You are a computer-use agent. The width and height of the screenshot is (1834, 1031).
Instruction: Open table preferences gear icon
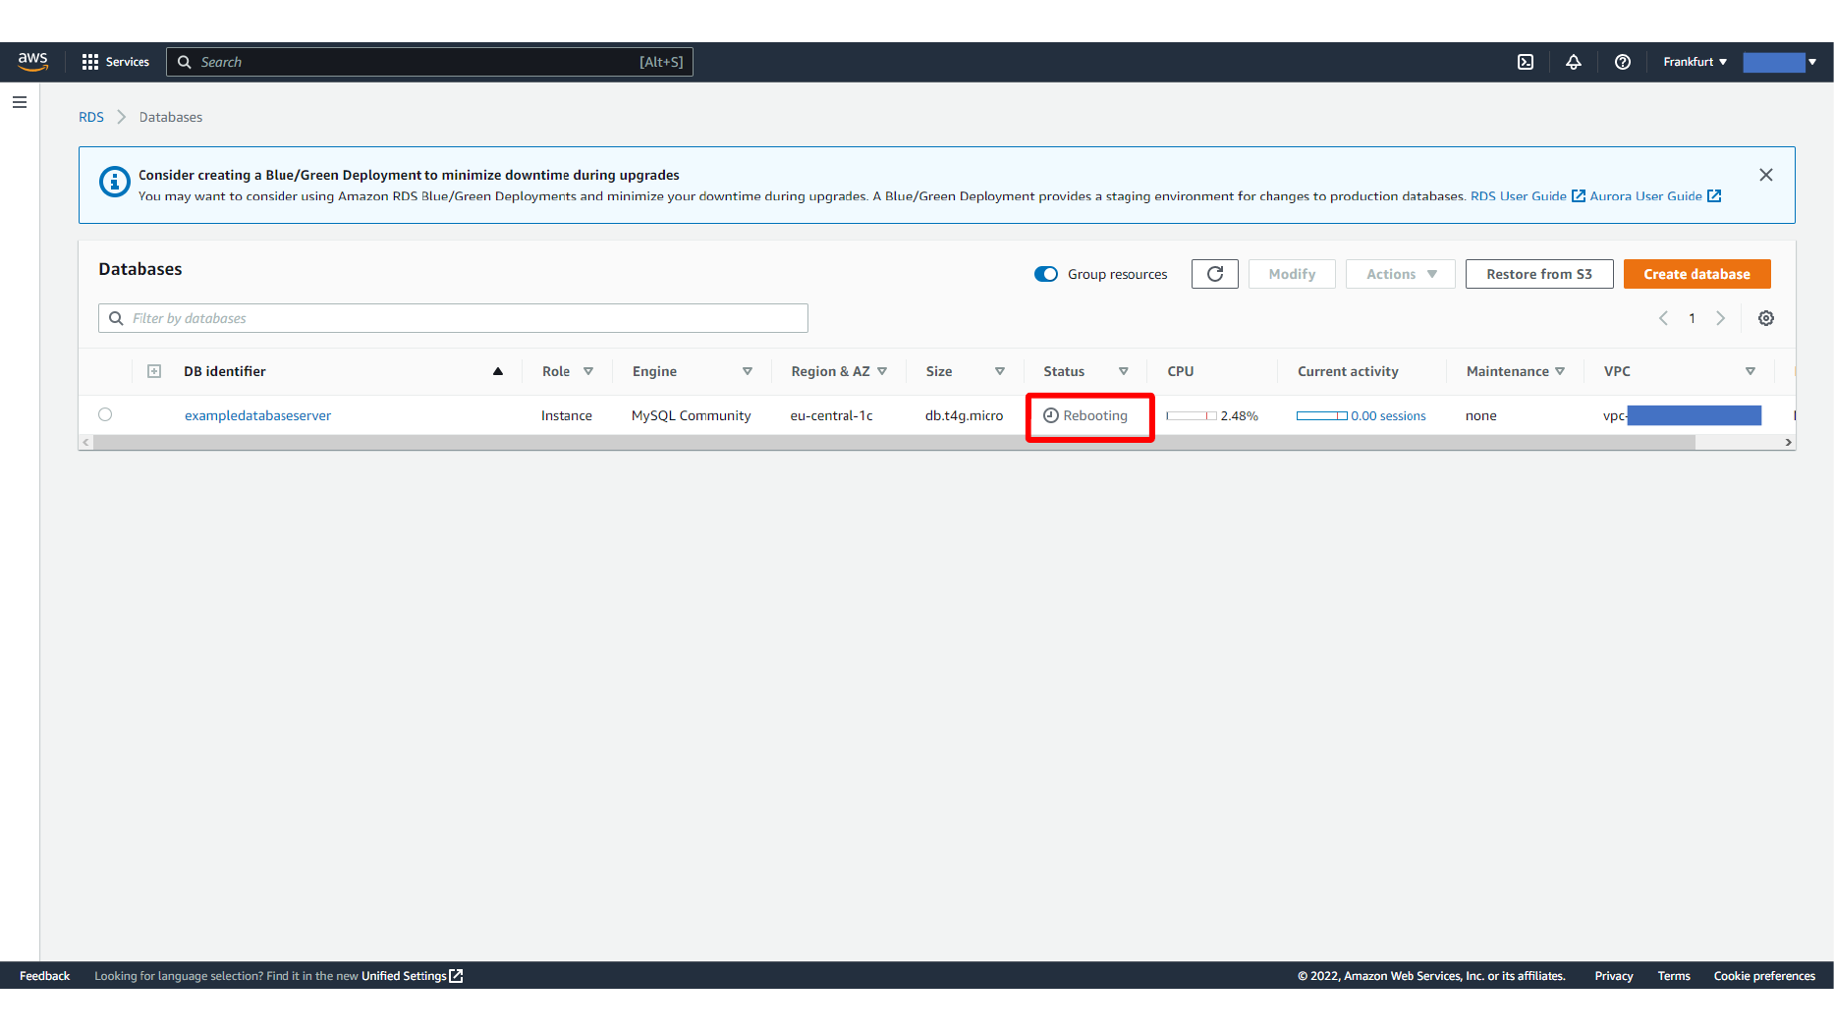tap(1765, 318)
